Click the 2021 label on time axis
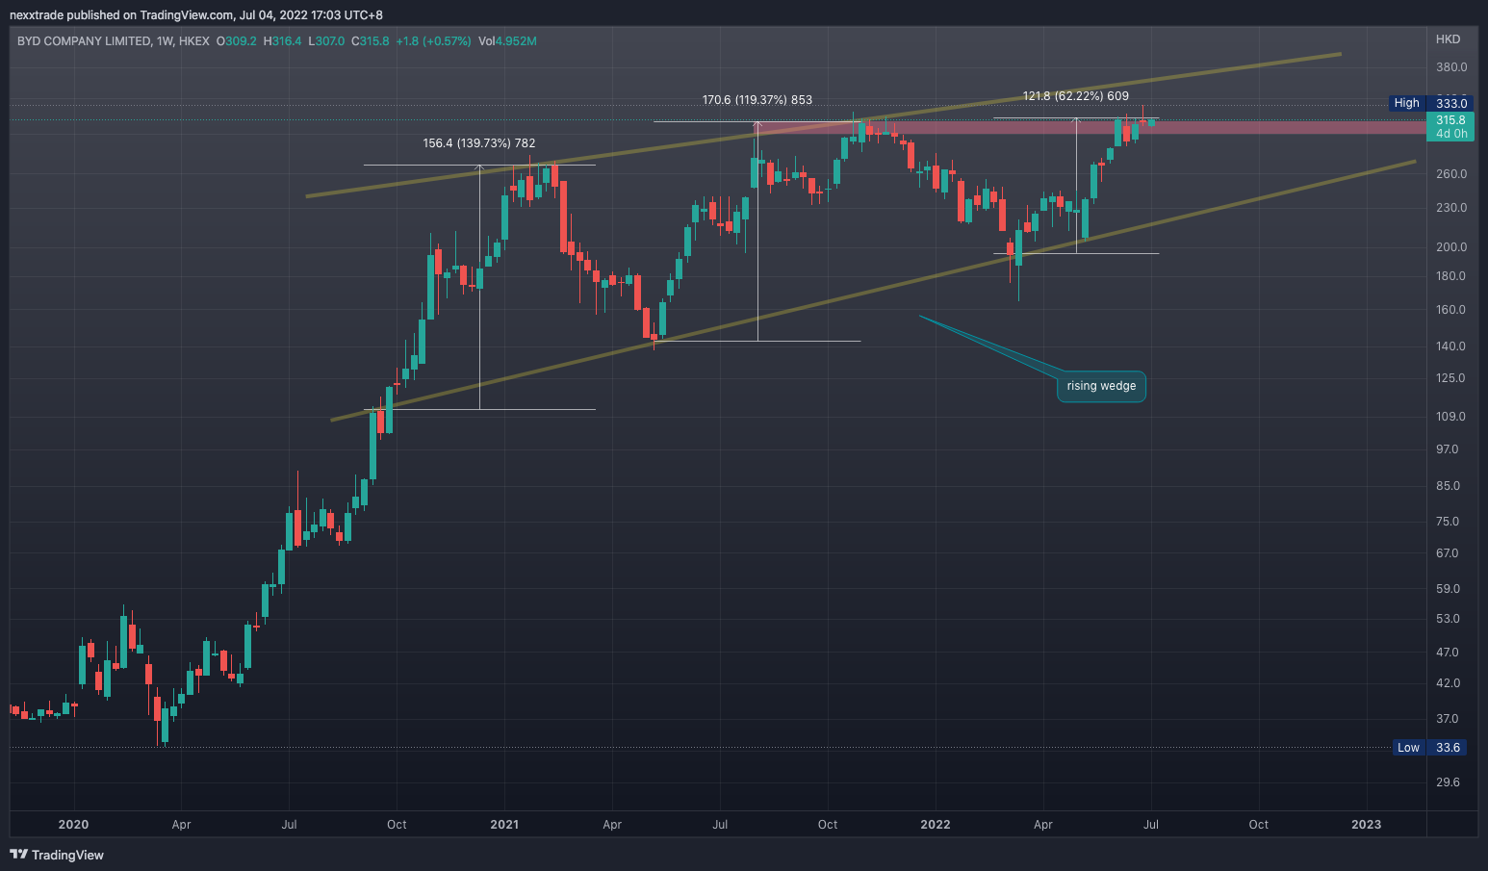This screenshot has width=1488, height=871. [504, 825]
